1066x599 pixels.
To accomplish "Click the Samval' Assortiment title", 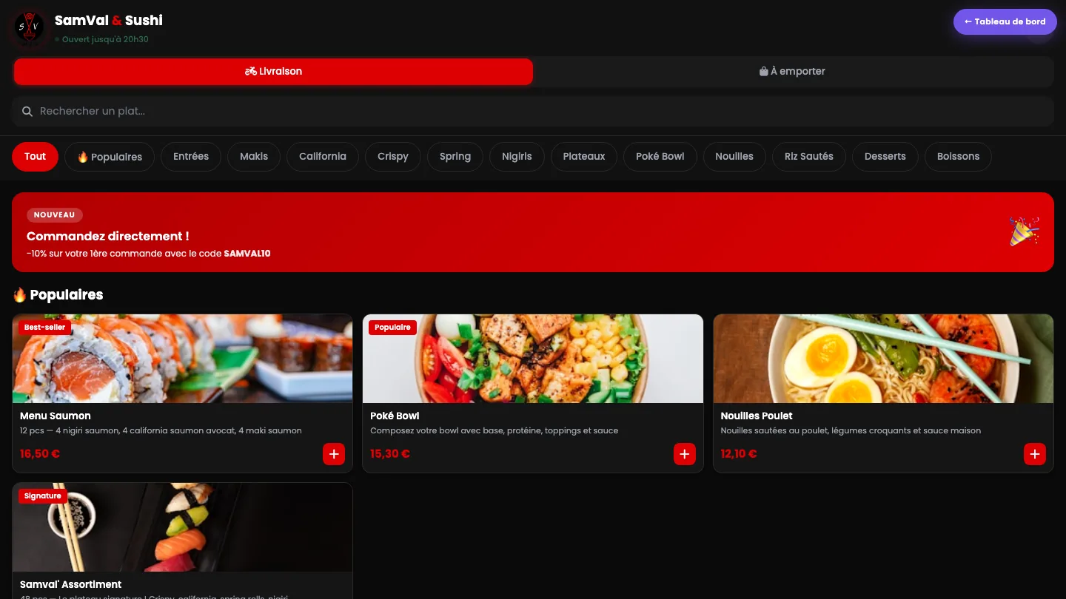I will coord(71,585).
